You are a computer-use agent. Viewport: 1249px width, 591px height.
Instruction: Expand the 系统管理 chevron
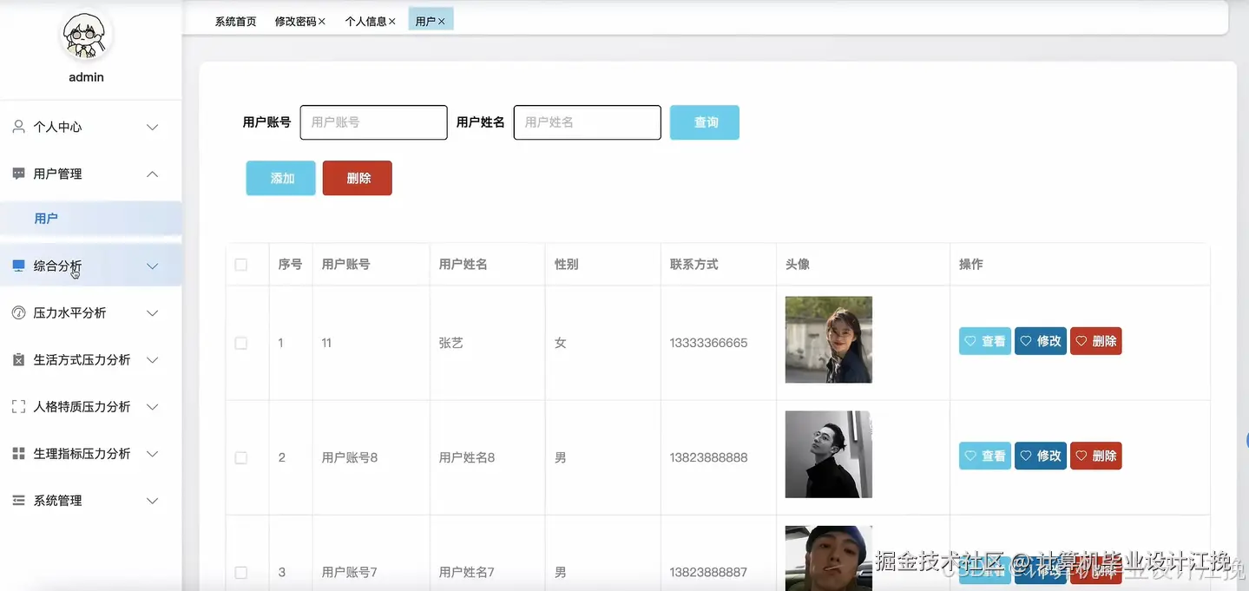coord(153,501)
